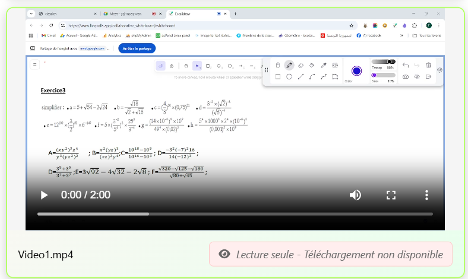Image resolution: width=468 pixels, height=279 pixels.
Task: Click the Arrêter le partage button
Action: coord(137,48)
